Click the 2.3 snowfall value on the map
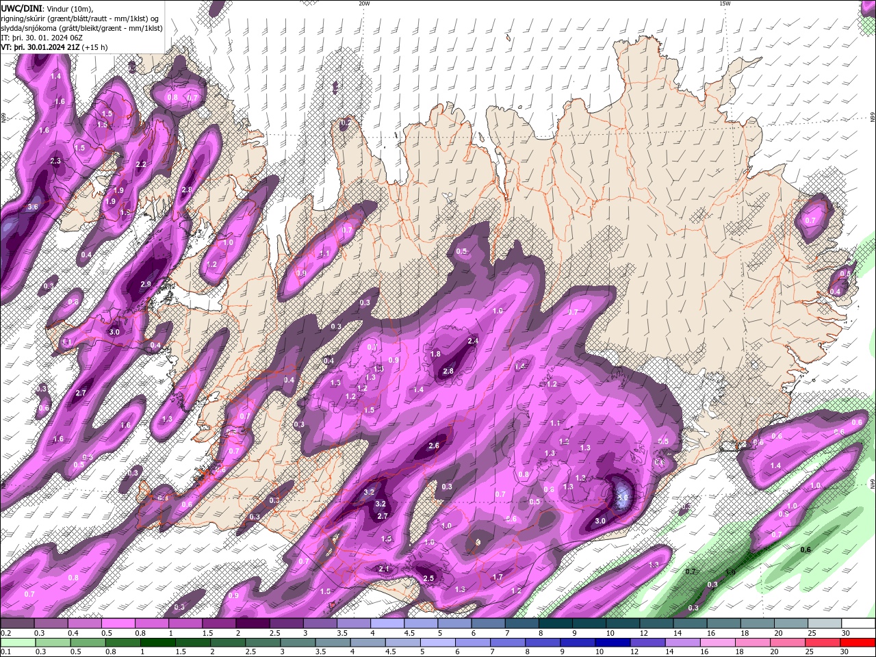The width and height of the screenshot is (876, 657). coord(56,162)
